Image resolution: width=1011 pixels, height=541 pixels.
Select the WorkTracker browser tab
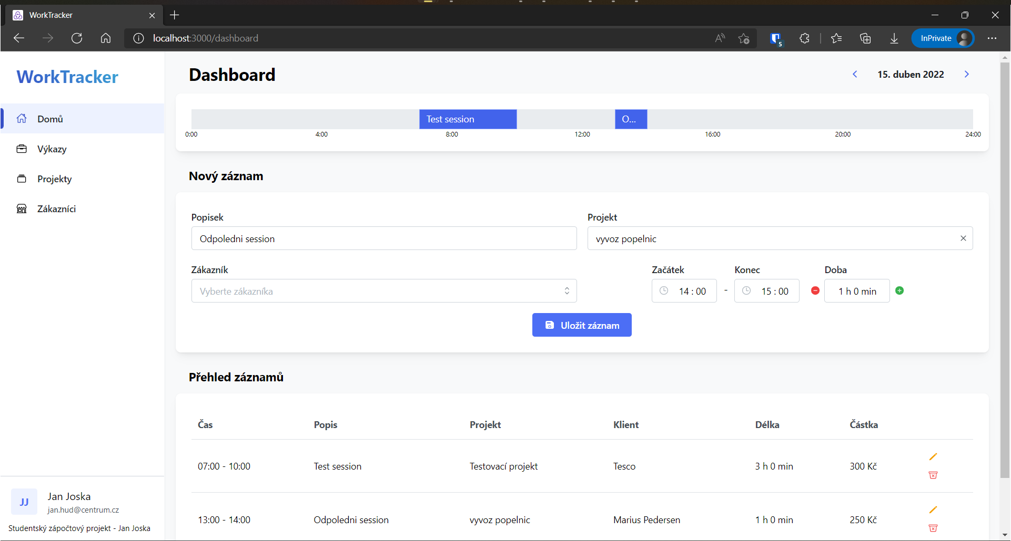click(84, 15)
